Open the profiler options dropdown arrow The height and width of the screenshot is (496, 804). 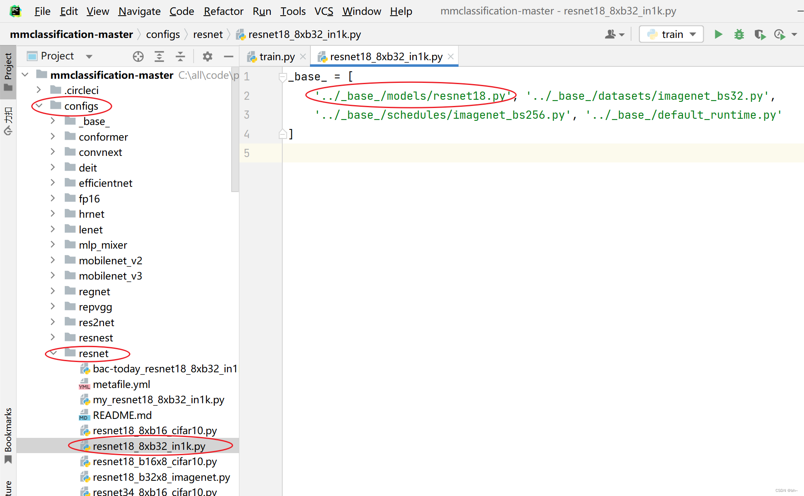795,35
